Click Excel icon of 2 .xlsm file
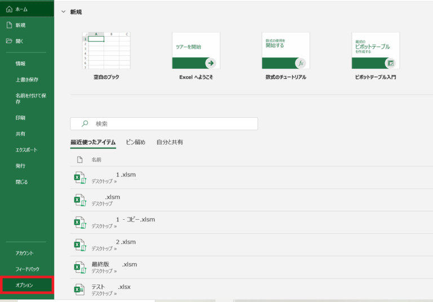This screenshot has height=302, width=433. [79, 245]
